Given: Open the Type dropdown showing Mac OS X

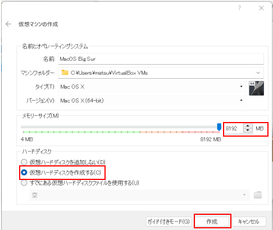Looking at the screenshot, I should coord(152,87).
